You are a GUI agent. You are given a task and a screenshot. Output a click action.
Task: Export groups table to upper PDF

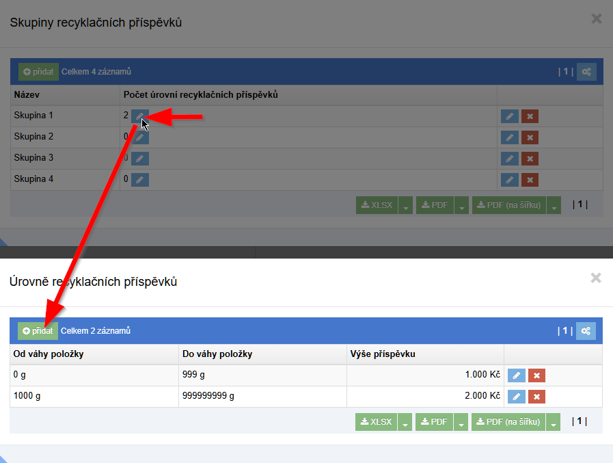click(433, 205)
